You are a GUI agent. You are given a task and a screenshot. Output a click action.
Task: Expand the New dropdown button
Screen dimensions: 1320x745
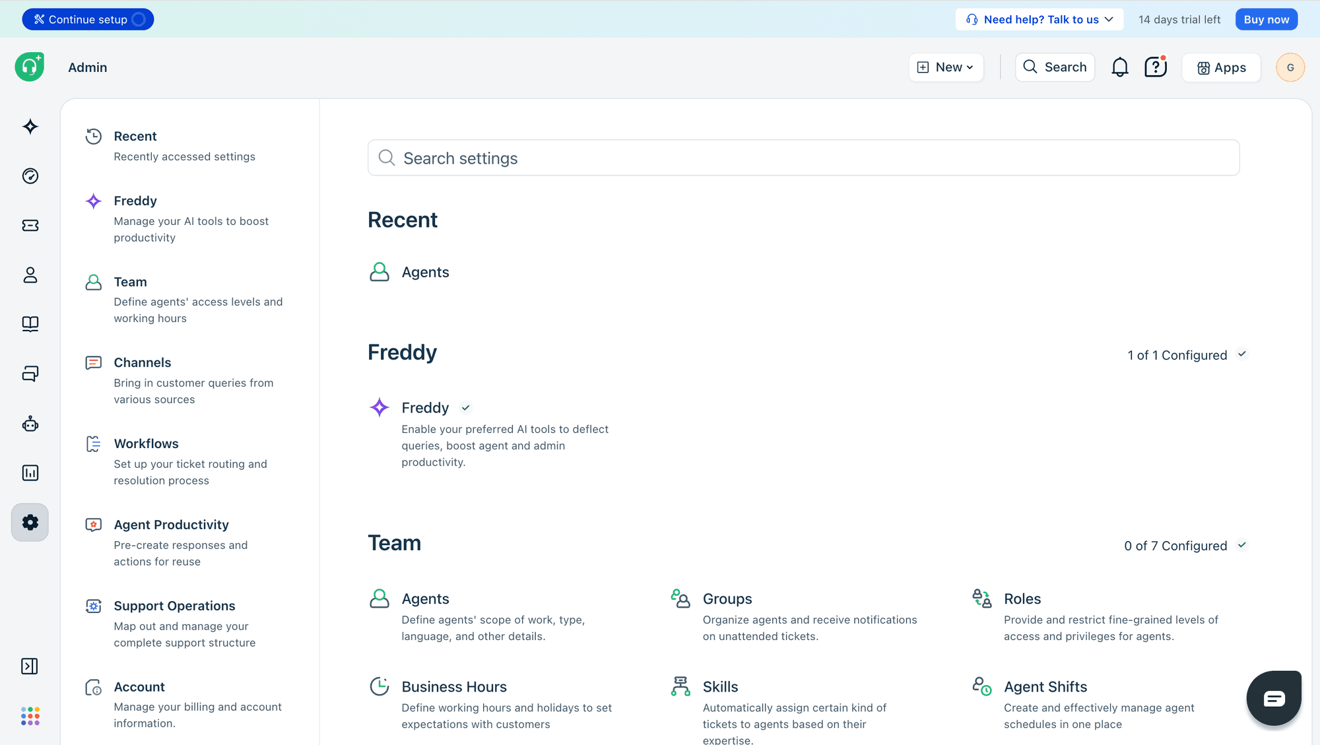(x=946, y=67)
